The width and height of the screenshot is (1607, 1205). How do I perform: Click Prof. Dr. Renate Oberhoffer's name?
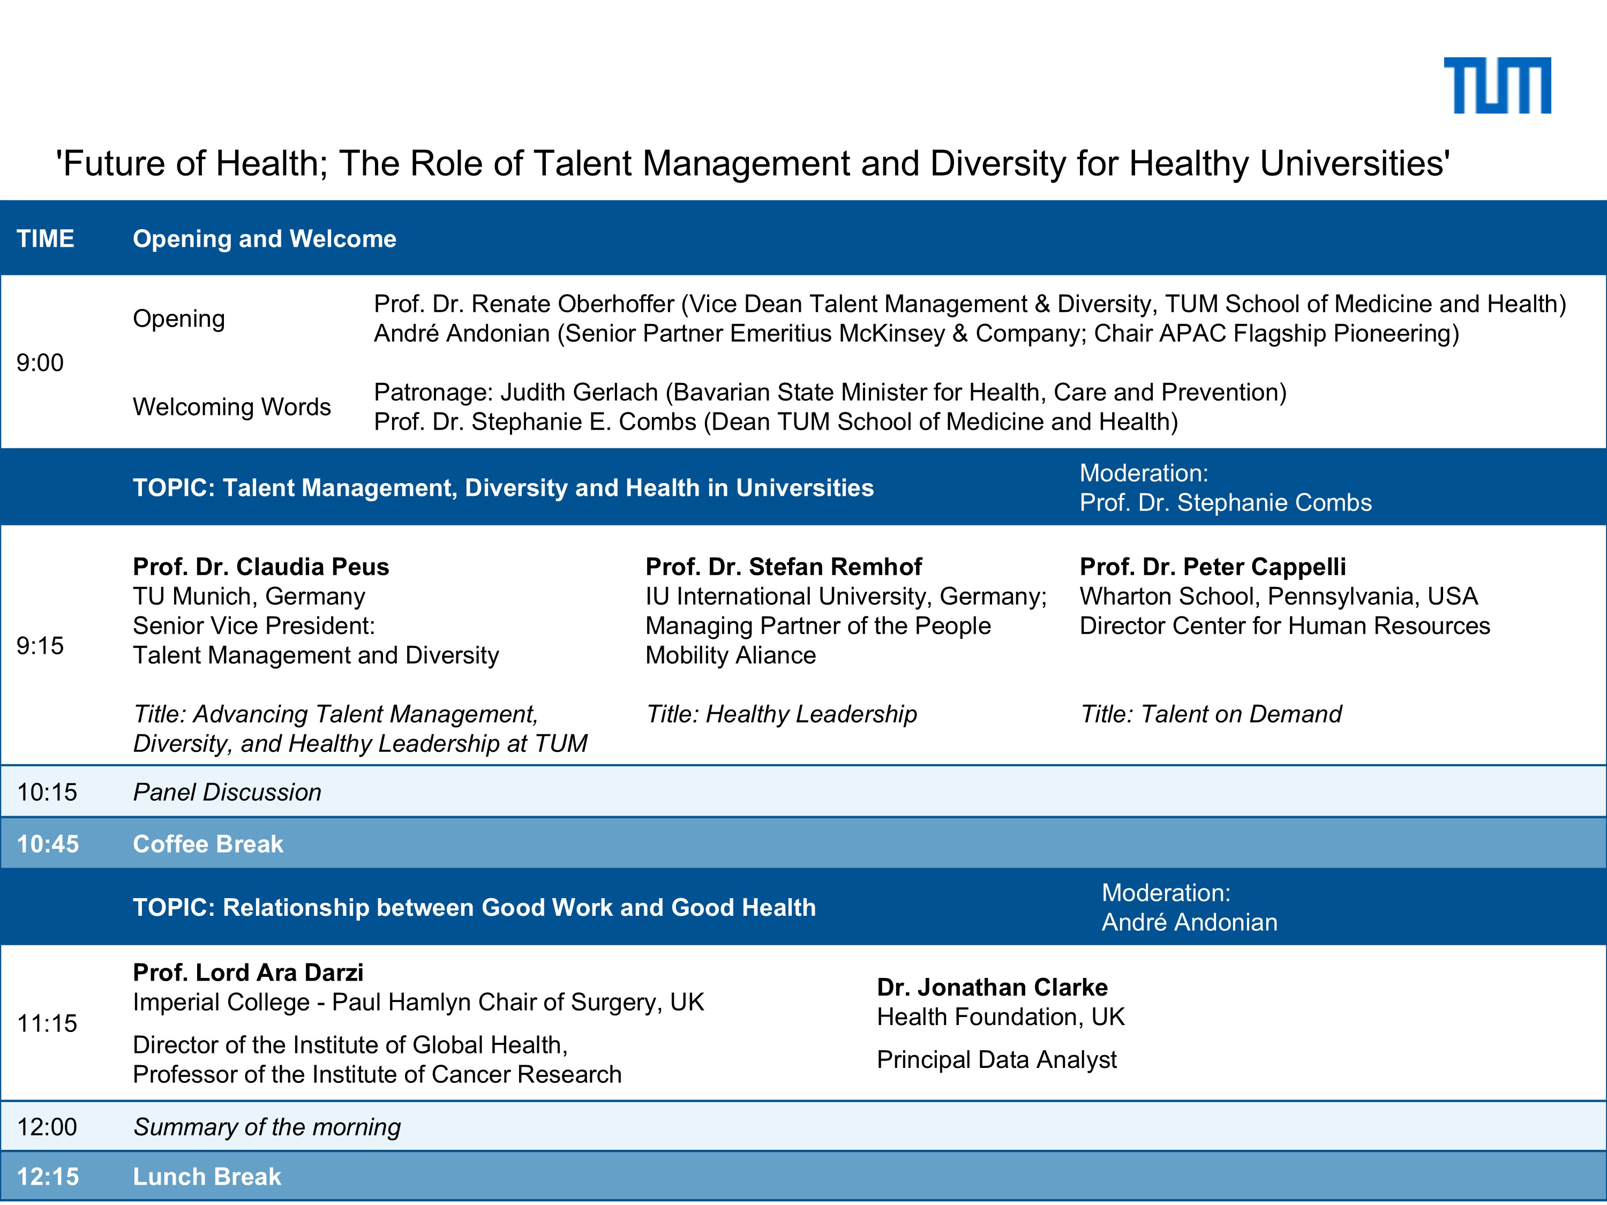pyautogui.click(x=524, y=304)
